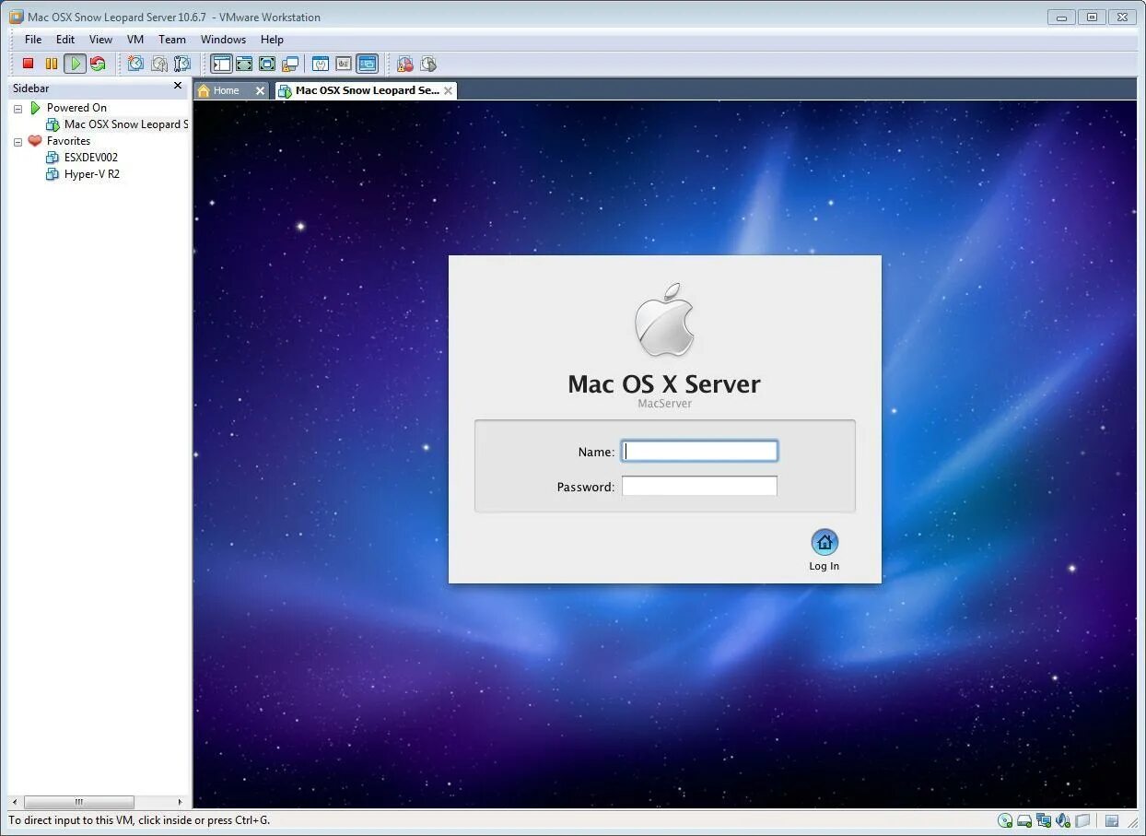Viewport: 1146px width, 836px height.
Task: Click the green Power On play button
Action: coord(75,64)
